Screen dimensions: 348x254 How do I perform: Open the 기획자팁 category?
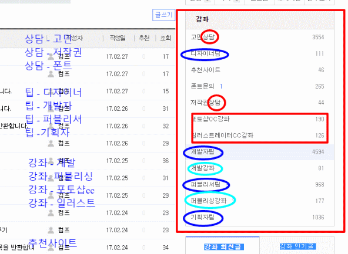pyautogui.click(x=202, y=217)
